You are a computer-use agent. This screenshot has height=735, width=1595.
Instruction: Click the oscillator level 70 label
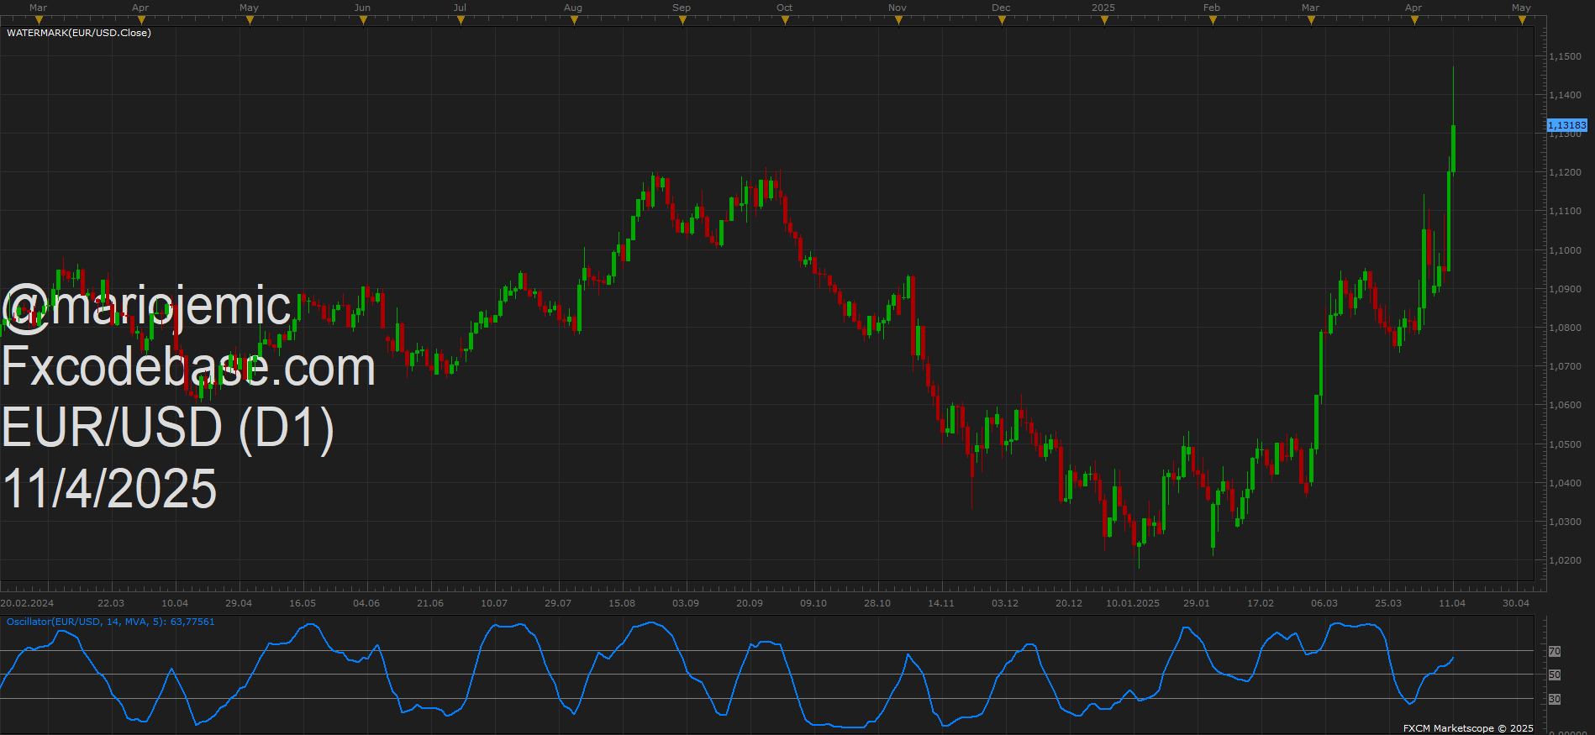coord(1555,651)
